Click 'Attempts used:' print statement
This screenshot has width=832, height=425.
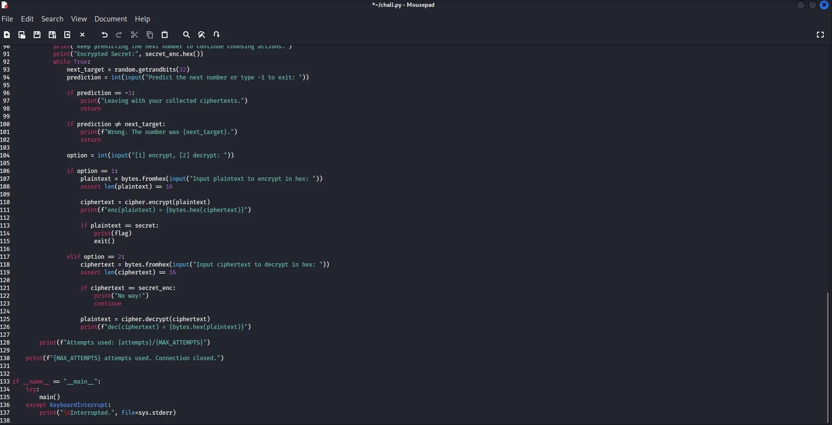[x=125, y=343]
